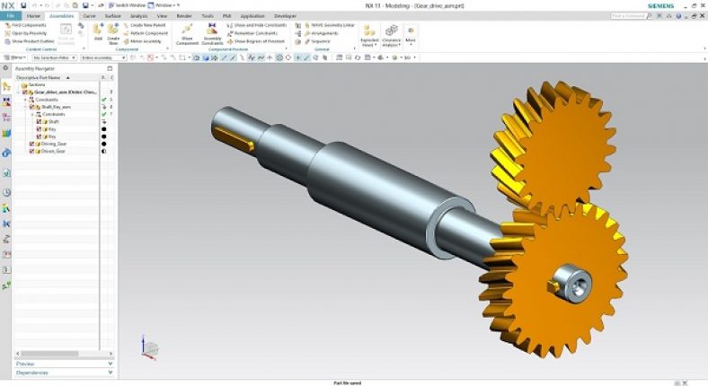Switch to the Analysis ribbon tab
708x386 pixels.
pos(139,16)
